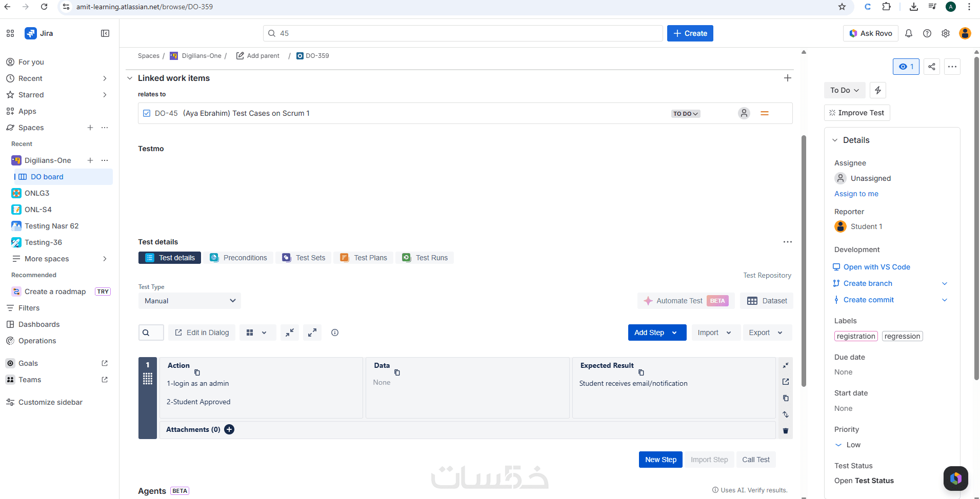Image resolution: width=980 pixels, height=499 pixels.
Task: Expand the Recent menu in sidebar
Action: pyautogui.click(x=105, y=78)
